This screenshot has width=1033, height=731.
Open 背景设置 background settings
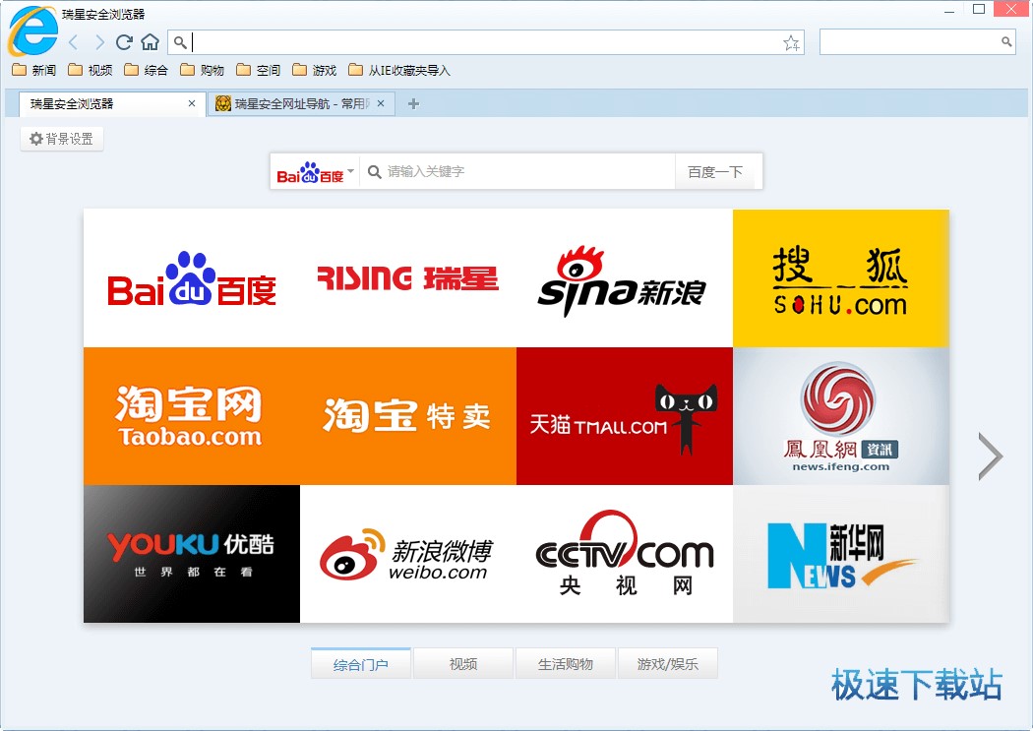click(62, 139)
